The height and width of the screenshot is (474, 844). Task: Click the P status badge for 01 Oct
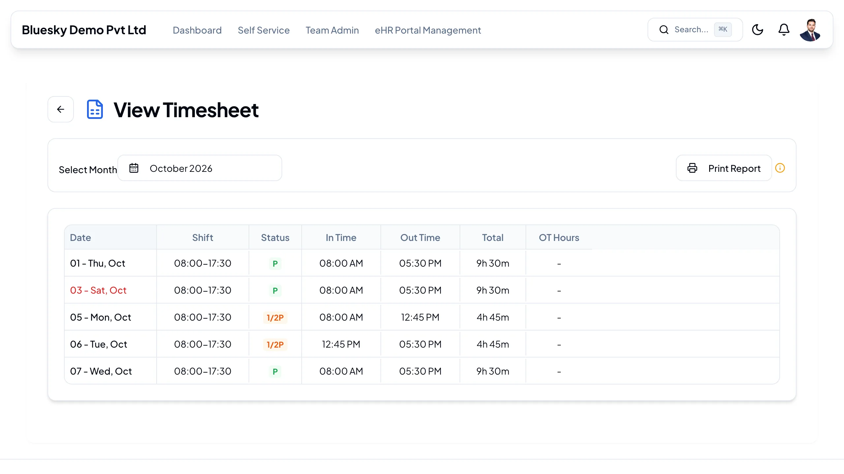pyautogui.click(x=275, y=264)
